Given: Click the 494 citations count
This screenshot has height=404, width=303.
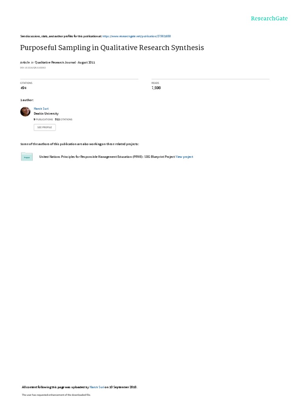Looking at the screenshot, I should [23, 88].
